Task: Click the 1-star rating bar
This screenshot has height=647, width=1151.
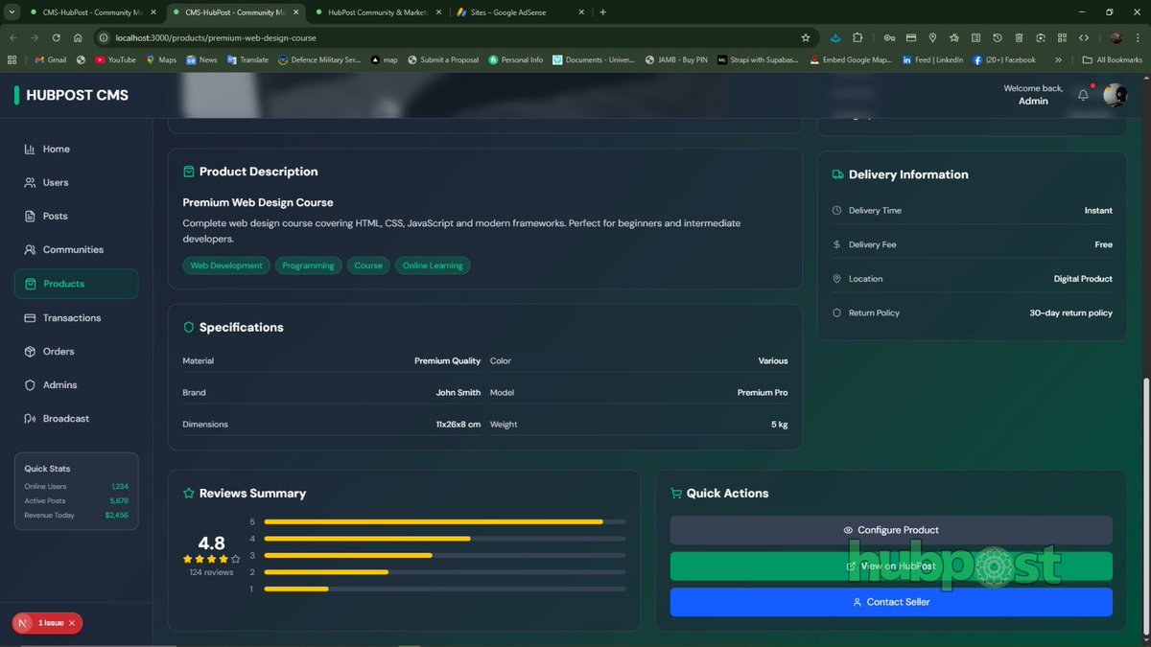Action: pyautogui.click(x=445, y=589)
